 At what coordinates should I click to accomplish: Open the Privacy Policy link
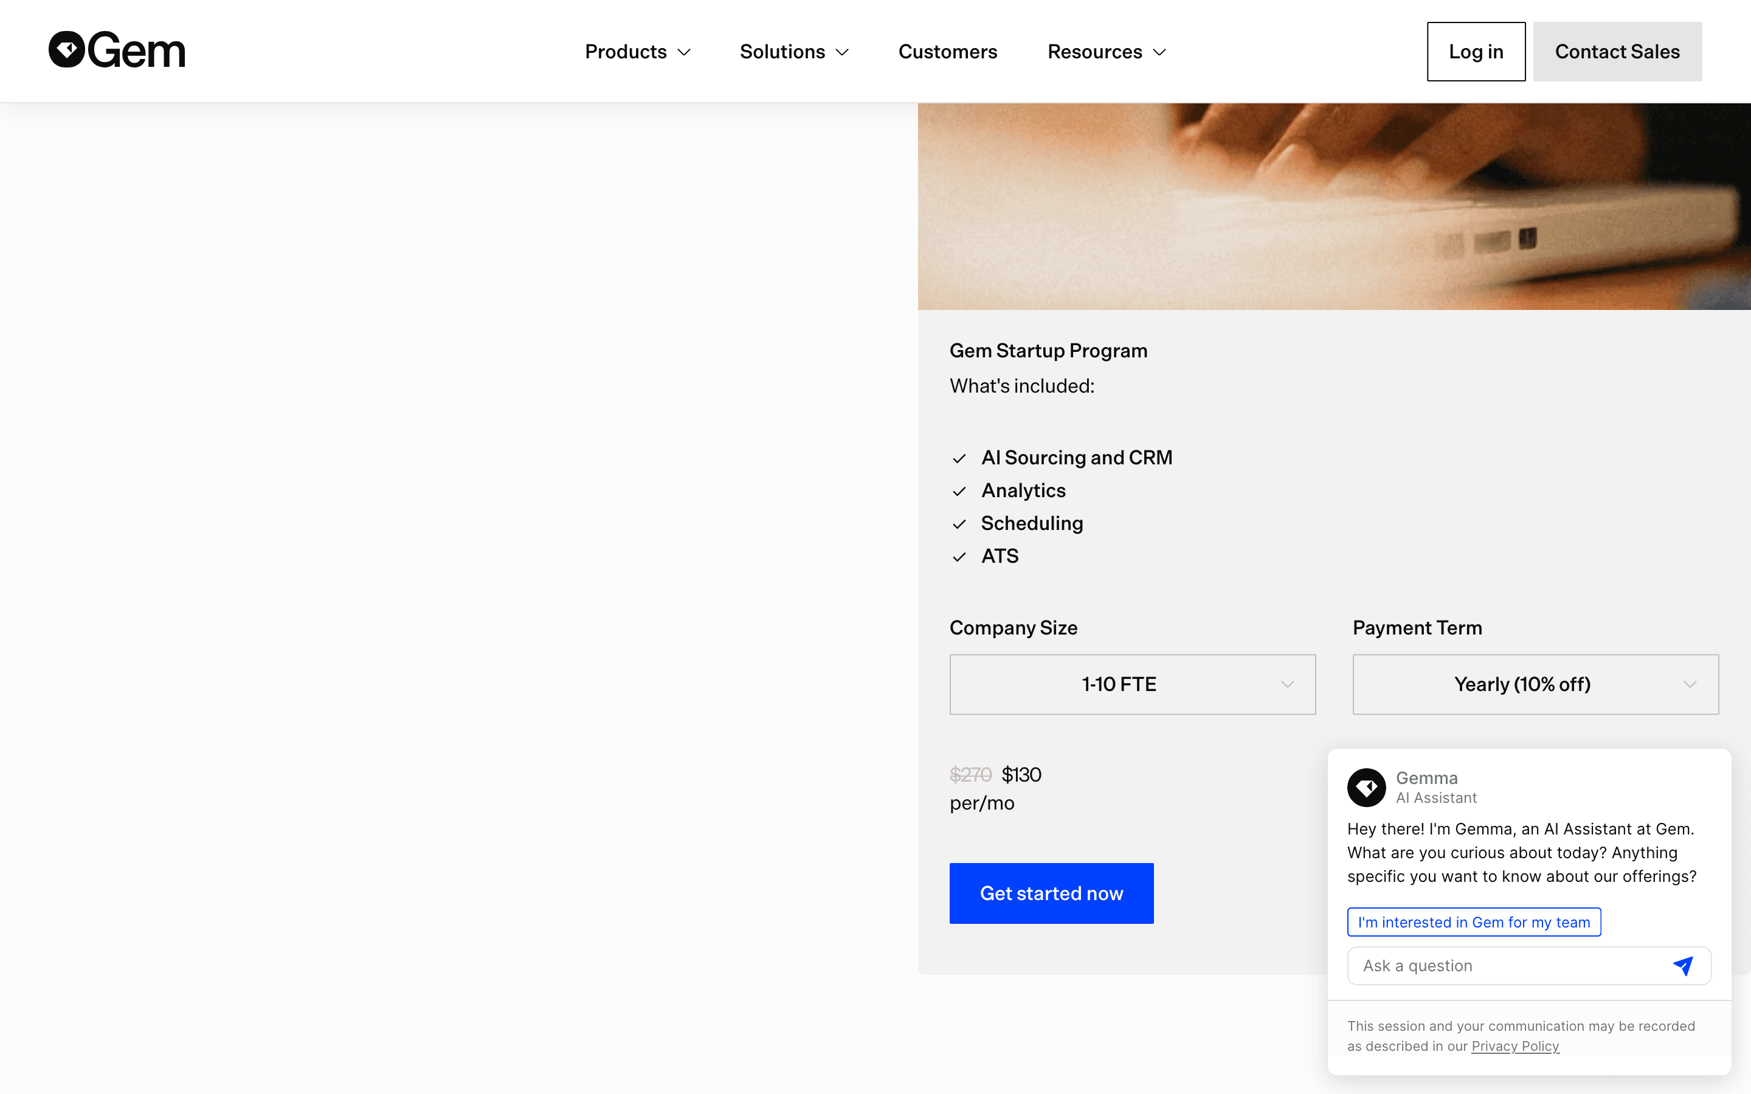[x=1515, y=1046]
